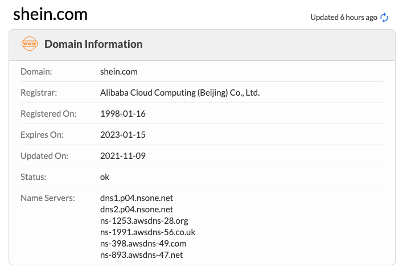Image resolution: width=403 pixels, height=271 pixels.
Task: Click the shein.com page title
Action: tap(51, 14)
